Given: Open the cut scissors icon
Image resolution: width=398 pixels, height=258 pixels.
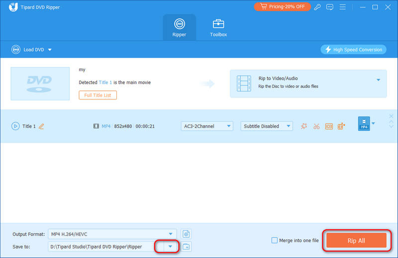Looking at the screenshot, I should pyautogui.click(x=316, y=126).
